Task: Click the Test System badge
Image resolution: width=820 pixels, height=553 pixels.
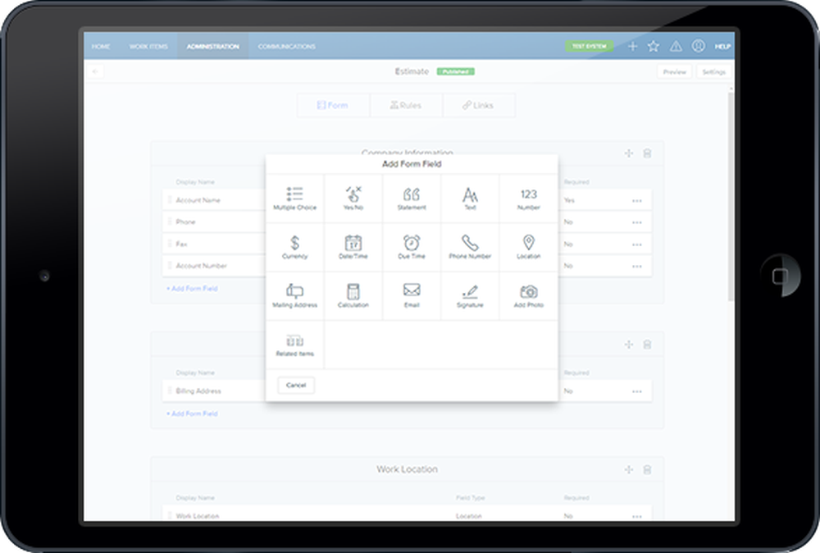Action: pos(589,46)
